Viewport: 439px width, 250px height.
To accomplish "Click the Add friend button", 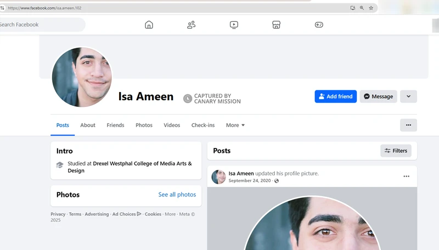I will [336, 96].
